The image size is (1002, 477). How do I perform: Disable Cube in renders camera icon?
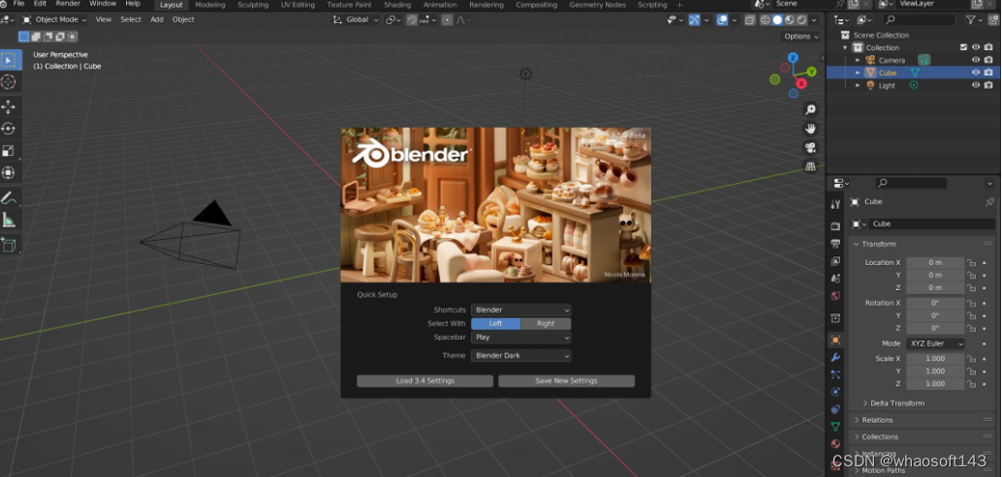click(988, 73)
